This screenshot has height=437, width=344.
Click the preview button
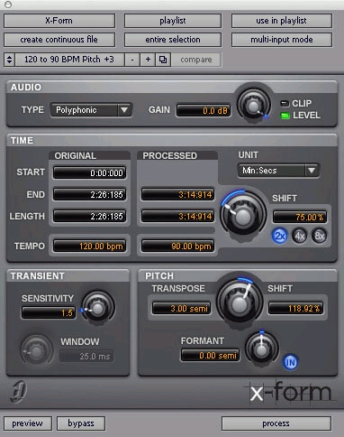click(x=28, y=423)
